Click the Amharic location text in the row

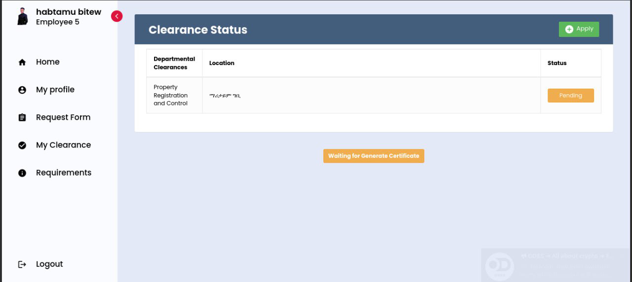pos(225,96)
